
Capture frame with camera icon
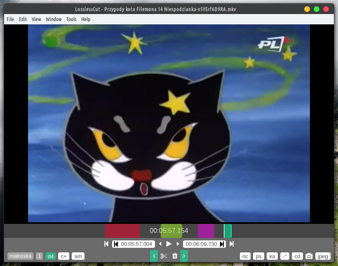click(309, 256)
